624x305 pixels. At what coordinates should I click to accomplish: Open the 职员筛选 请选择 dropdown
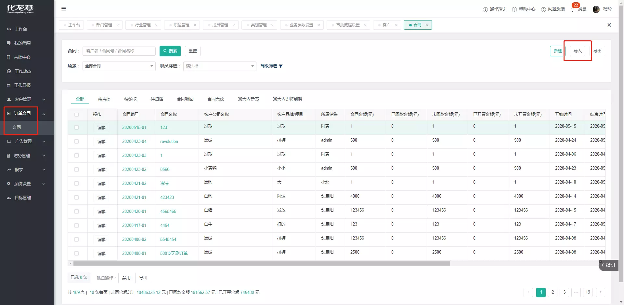(x=220, y=66)
